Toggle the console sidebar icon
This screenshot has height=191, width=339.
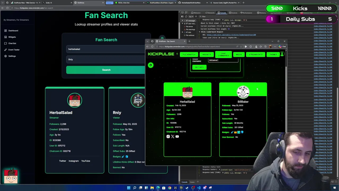(182, 16)
